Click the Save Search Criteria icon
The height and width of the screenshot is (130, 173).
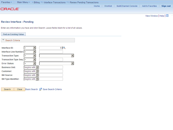[41, 89]
